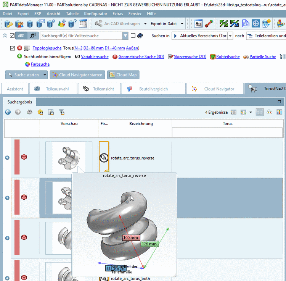Open the Datei menu
This screenshot has width=286, height=281.
pyautogui.click(x=7, y=14)
